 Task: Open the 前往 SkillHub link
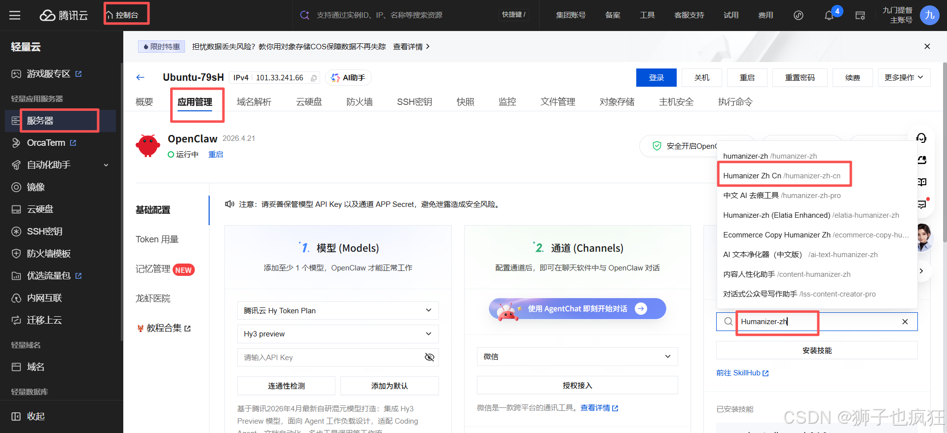click(x=742, y=373)
